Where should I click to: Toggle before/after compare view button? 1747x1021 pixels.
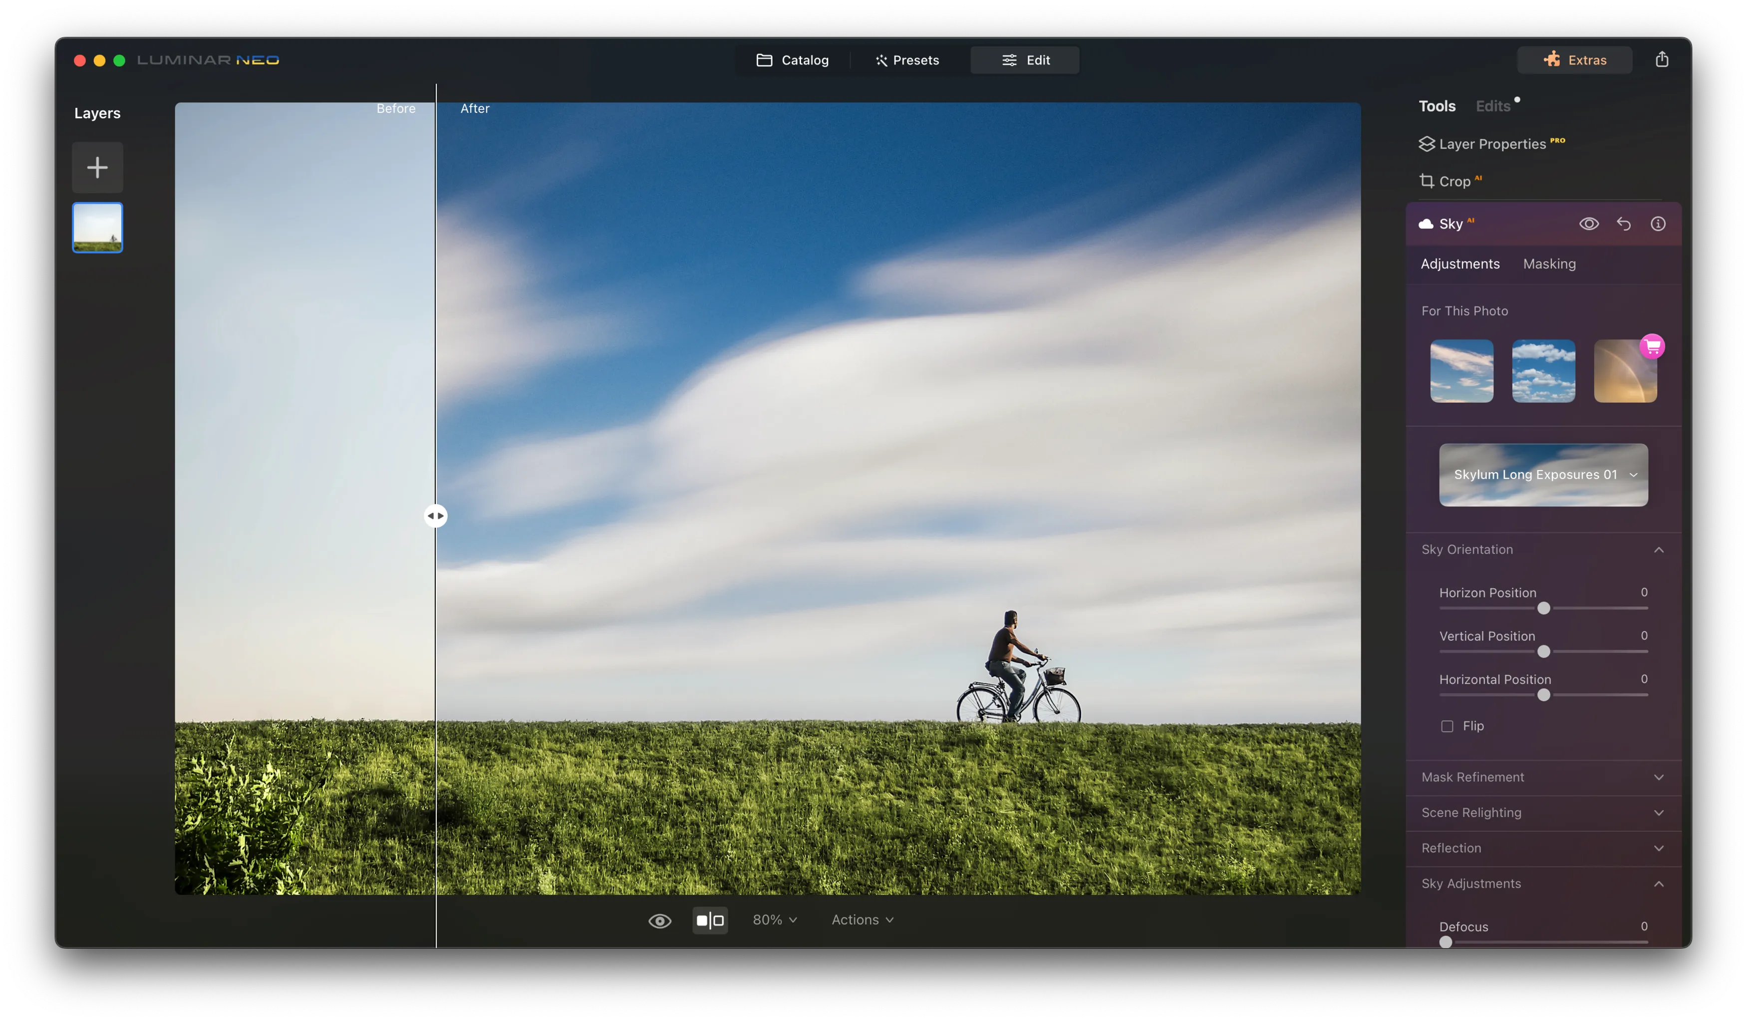coord(710,921)
